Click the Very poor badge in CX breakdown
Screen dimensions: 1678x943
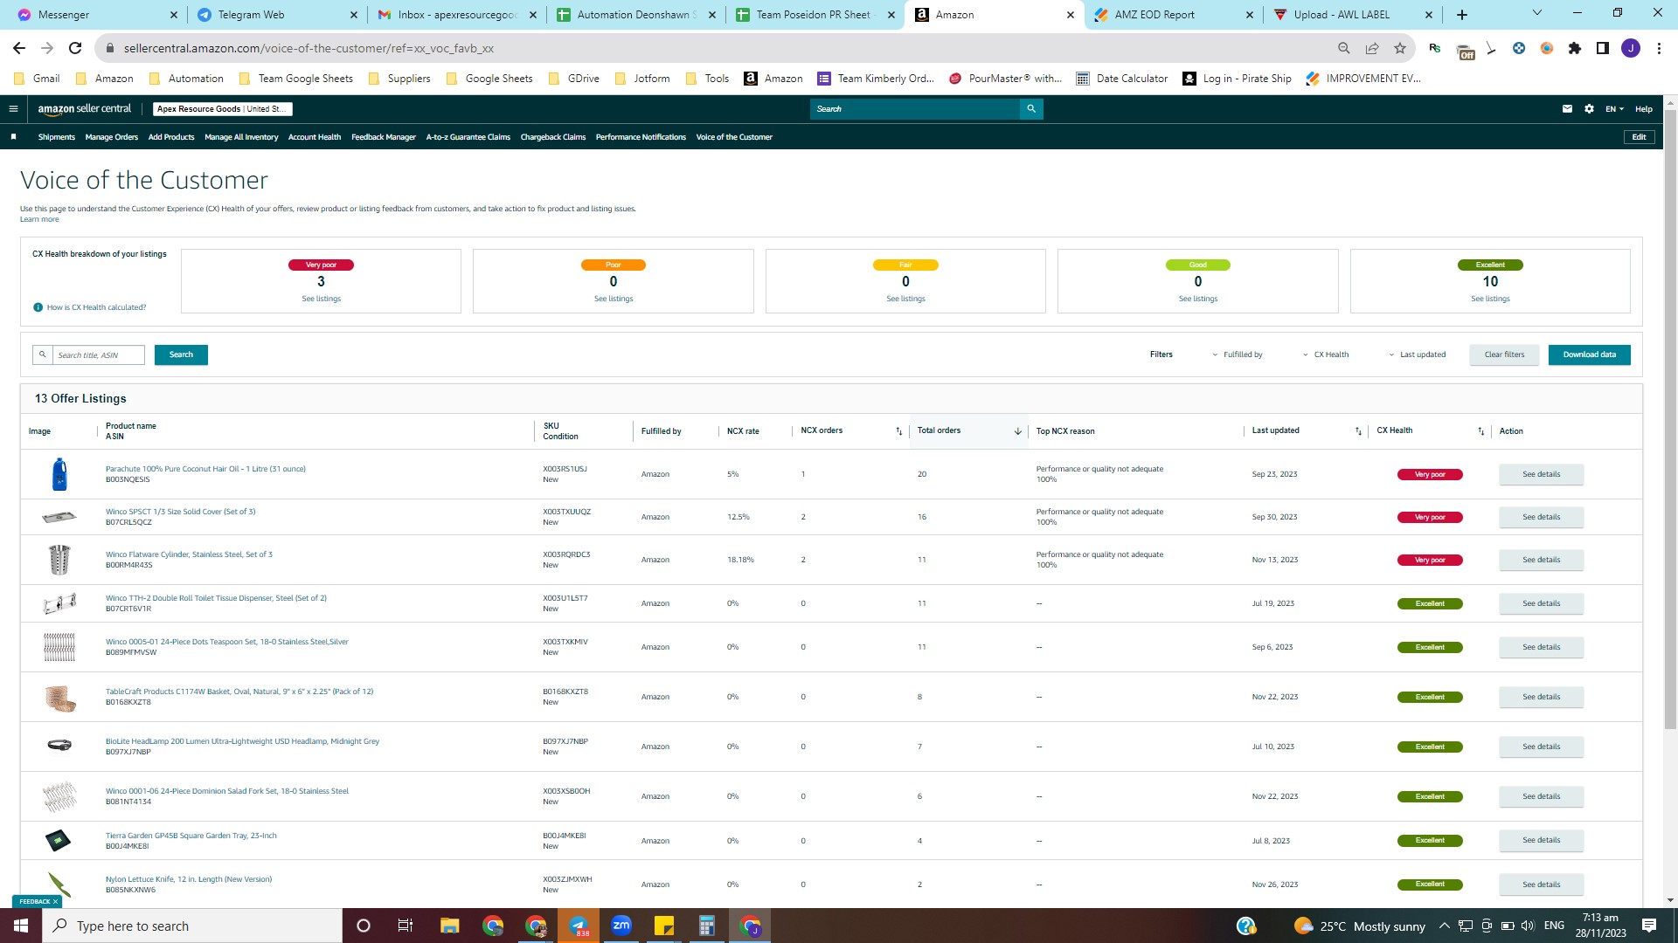322,265
